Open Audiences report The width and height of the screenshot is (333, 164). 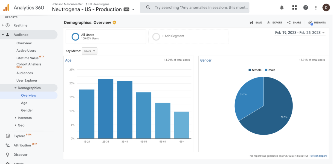coord(25,73)
